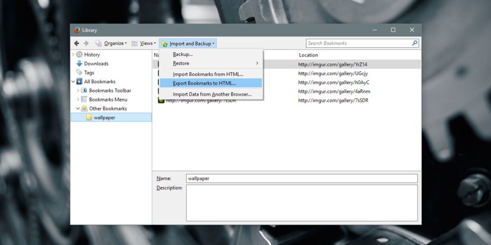The height and width of the screenshot is (245, 491).
Task: Click the Back arrow in Library toolbar
Action: [76, 44]
